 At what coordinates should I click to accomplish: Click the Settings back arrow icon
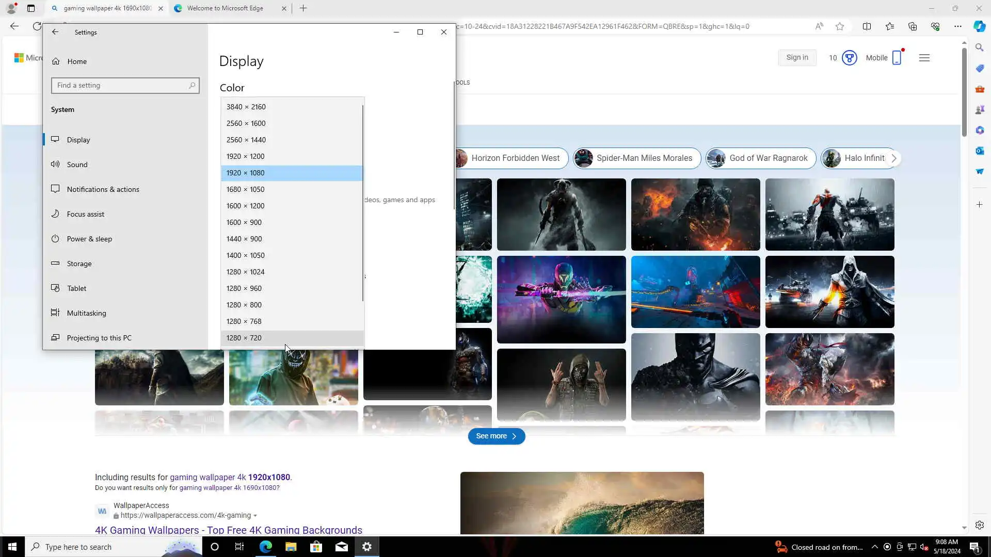click(x=55, y=32)
